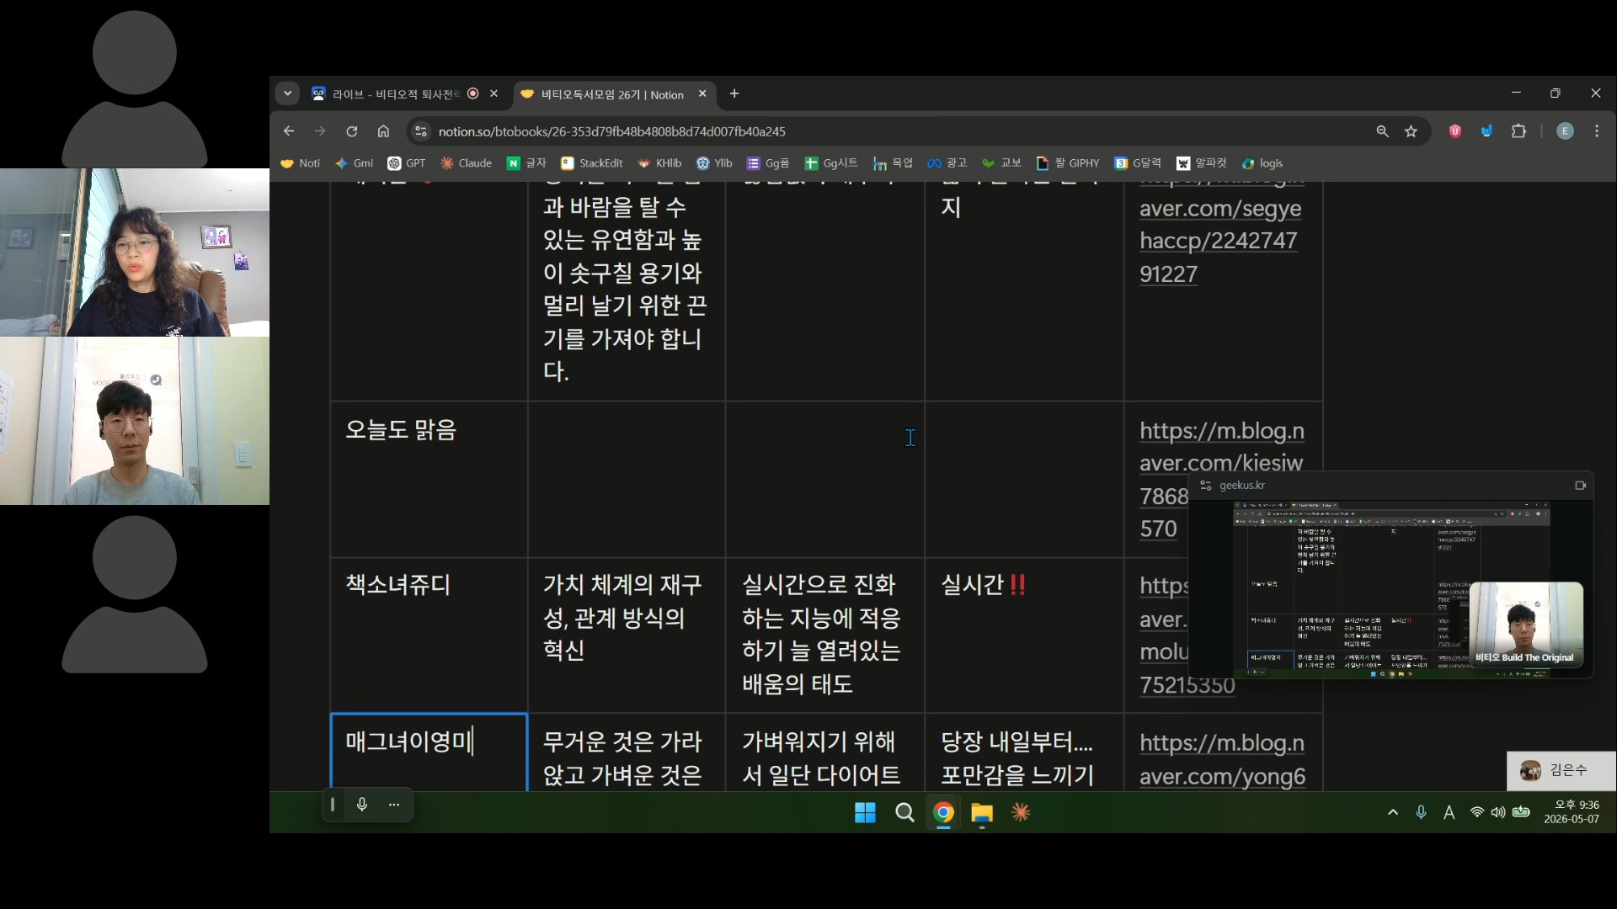
Task: Open the KHlib bookmark
Action: 659,163
